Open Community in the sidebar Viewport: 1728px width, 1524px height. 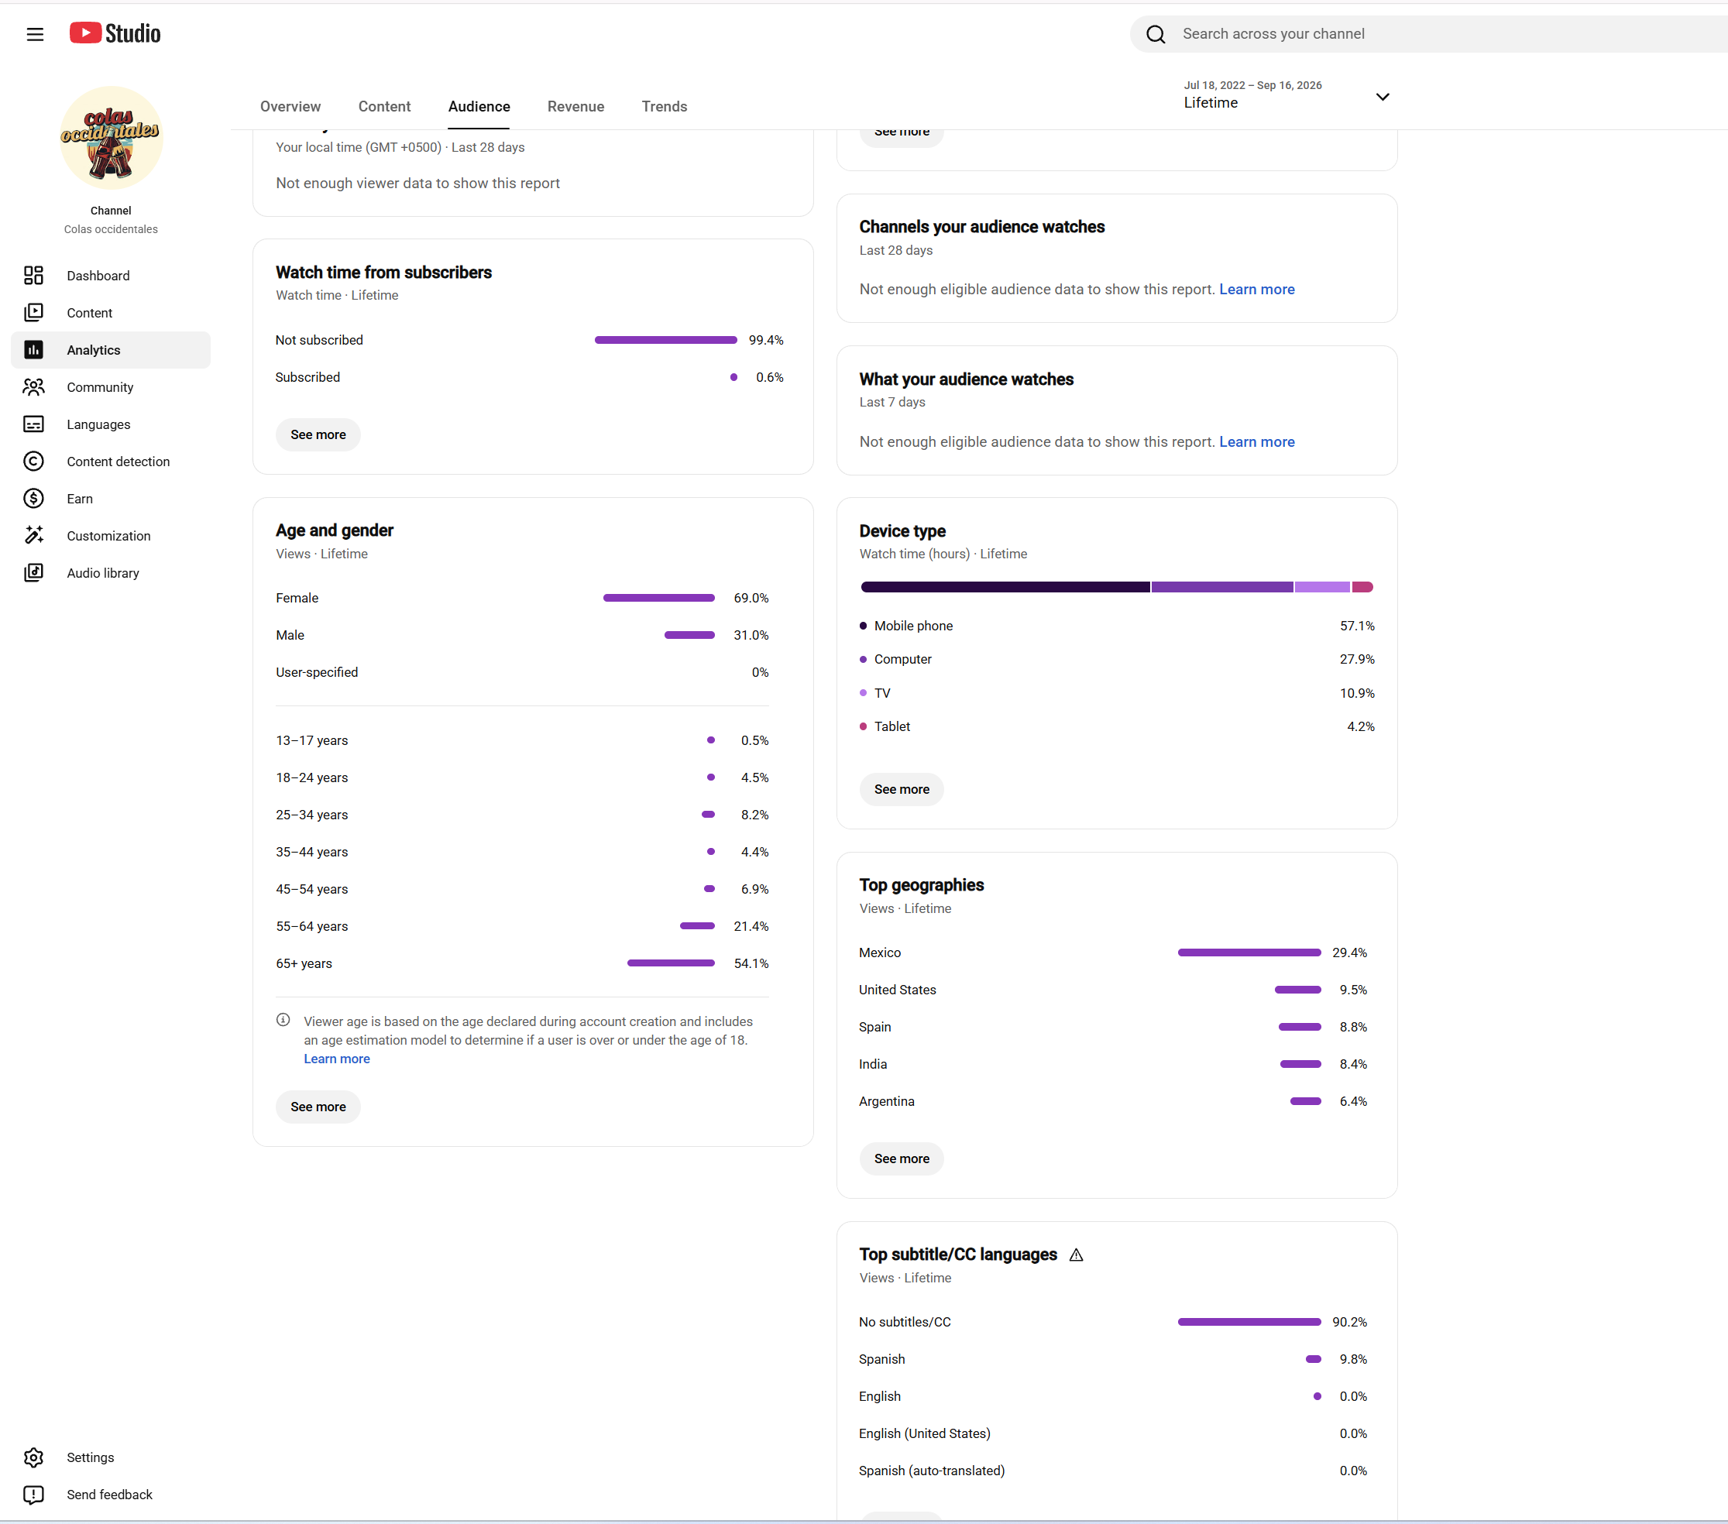click(111, 387)
